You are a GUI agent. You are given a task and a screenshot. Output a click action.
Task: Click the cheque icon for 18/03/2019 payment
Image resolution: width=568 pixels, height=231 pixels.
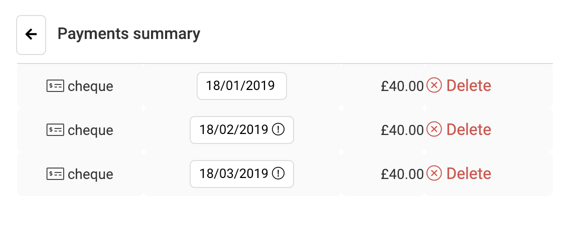tap(55, 174)
